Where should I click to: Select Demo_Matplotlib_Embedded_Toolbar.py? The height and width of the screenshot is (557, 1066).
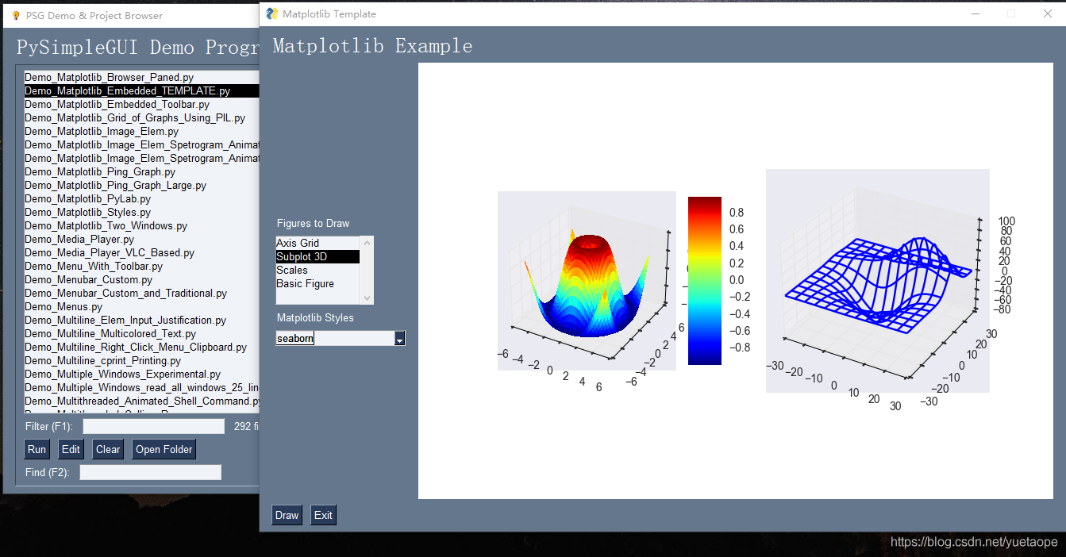coord(141,105)
